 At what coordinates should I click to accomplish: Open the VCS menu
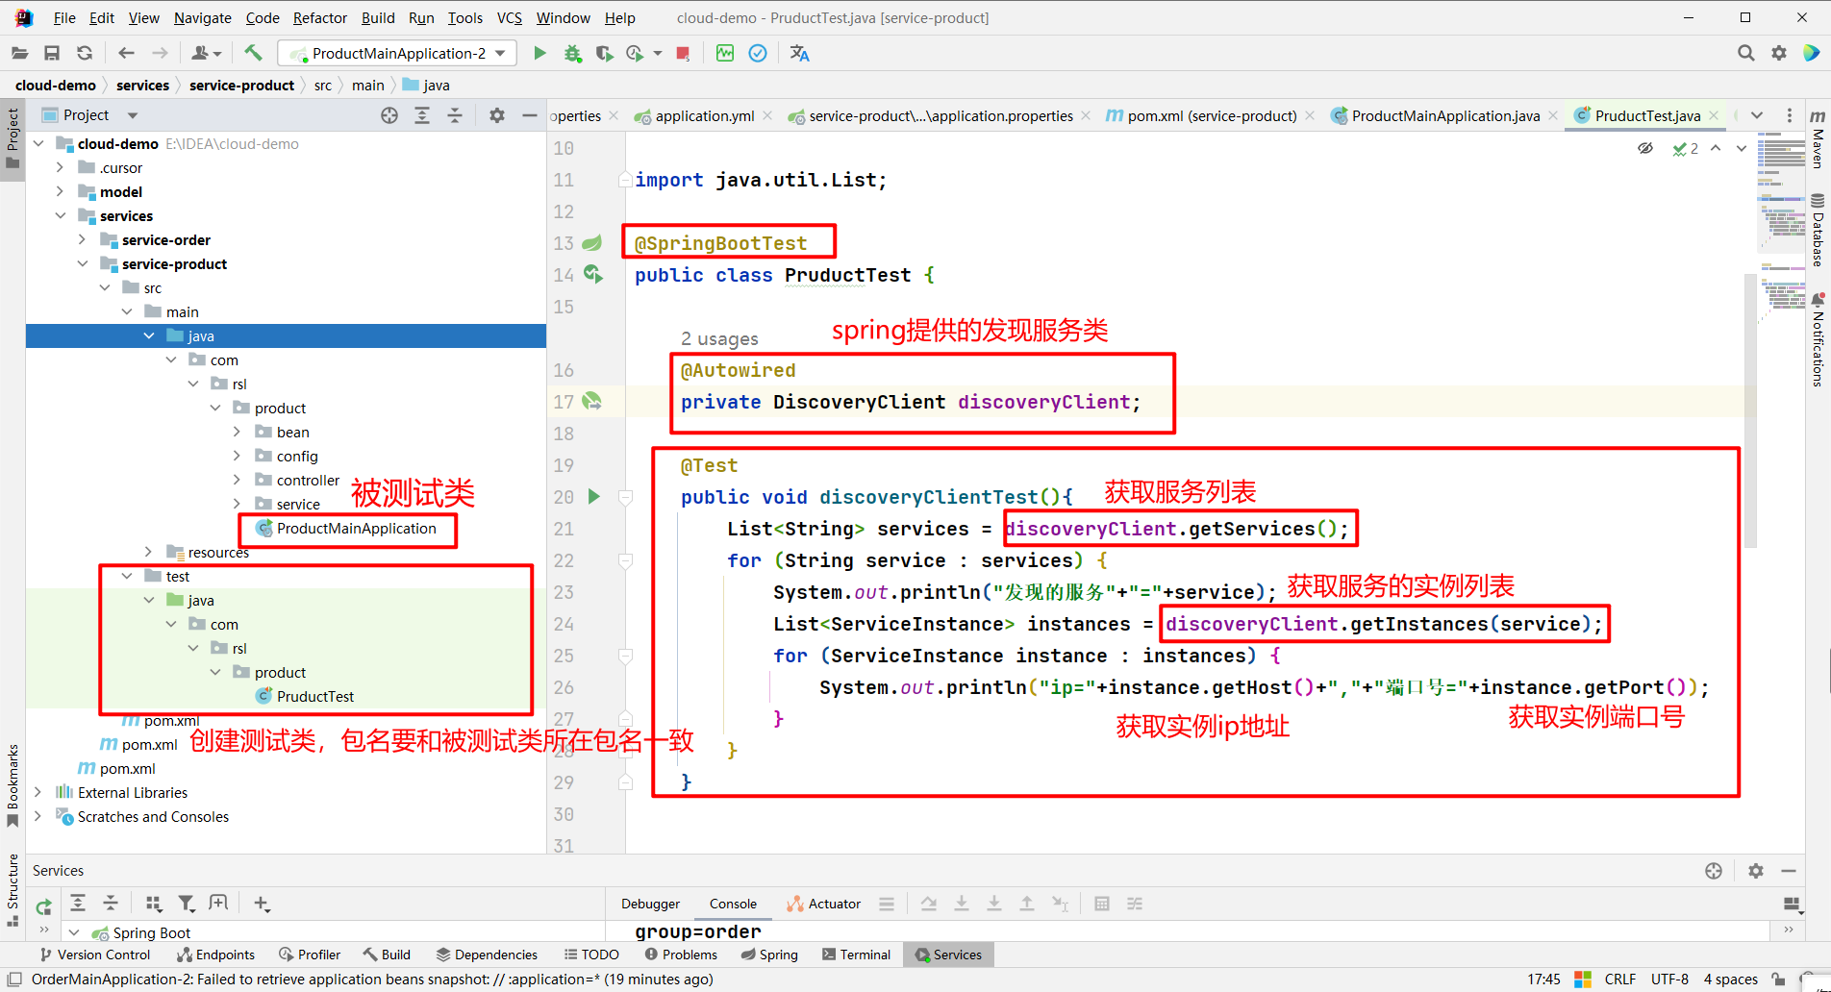pos(509,18)
